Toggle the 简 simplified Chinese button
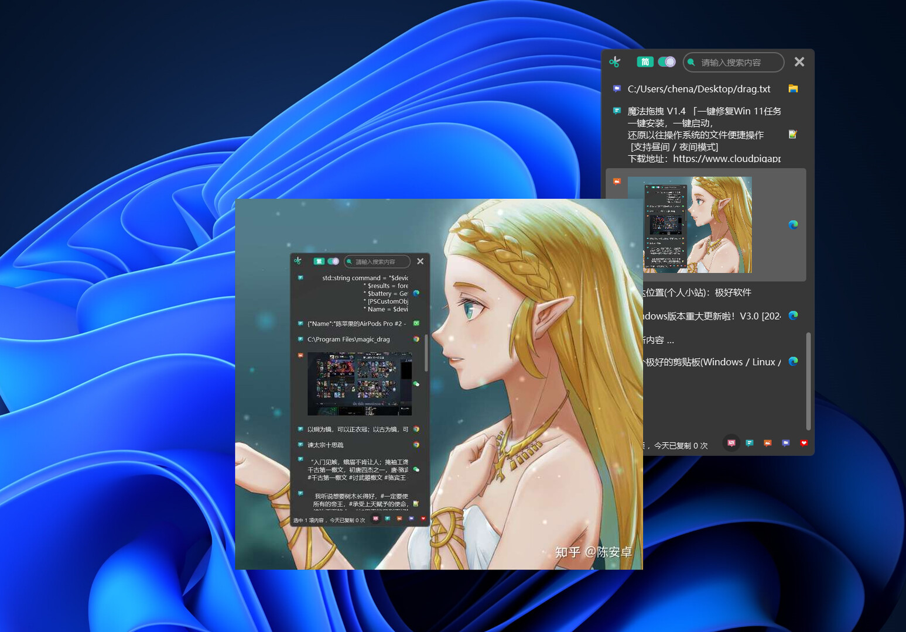Screen dimensions: 906x632 coord(645,62)
